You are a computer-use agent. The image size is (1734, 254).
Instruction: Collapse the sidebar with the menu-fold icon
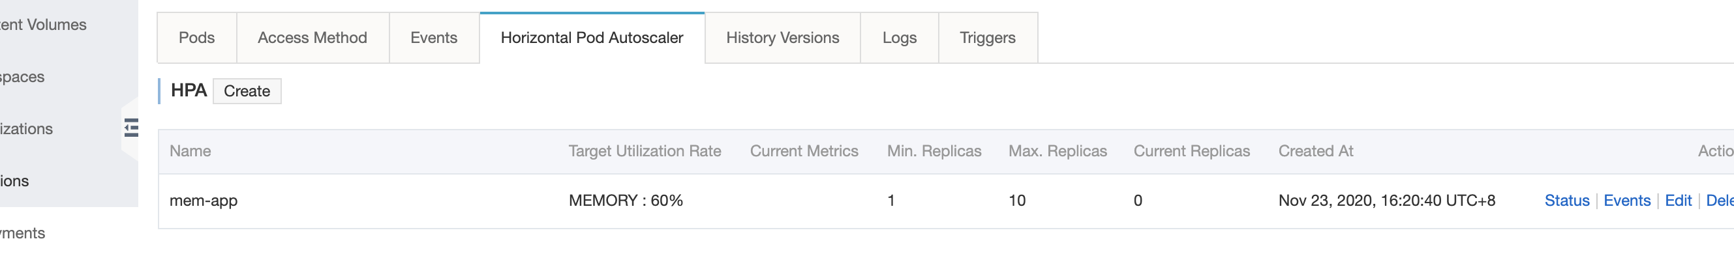[x=131, y=128]
